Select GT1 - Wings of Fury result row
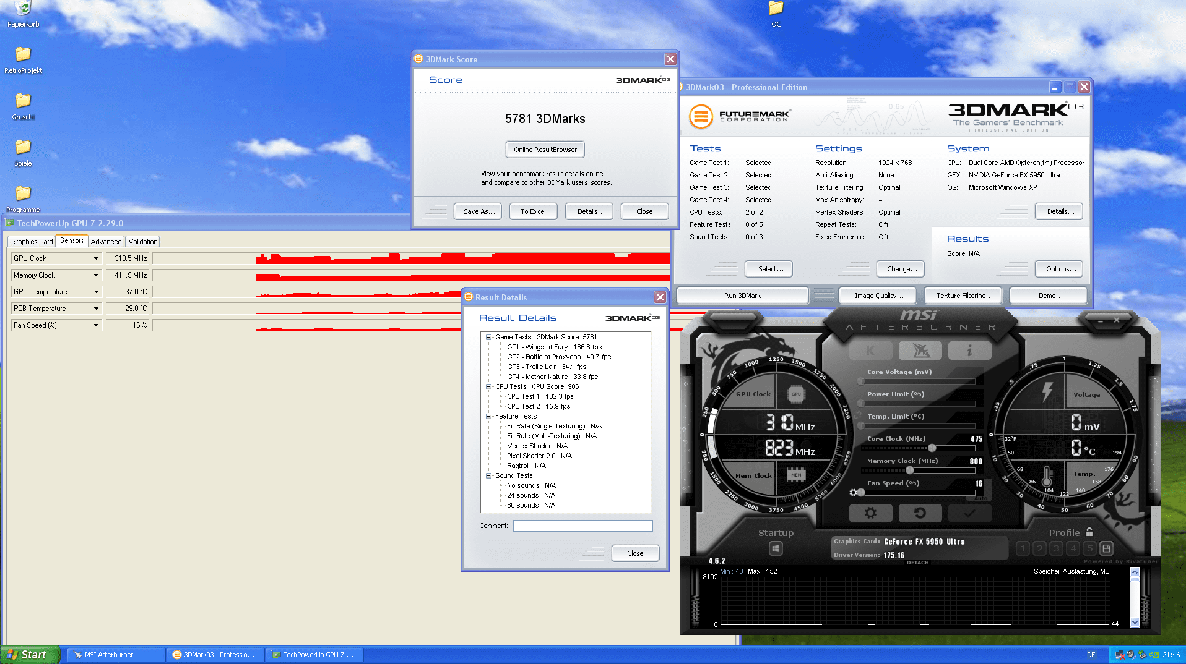This screenshot has height=664, width=1186. tap(554, 347)
